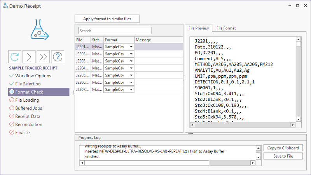Viewport: 311px width, 175px height.
Task: Open the help question mark icon
Action: point(58,57)
